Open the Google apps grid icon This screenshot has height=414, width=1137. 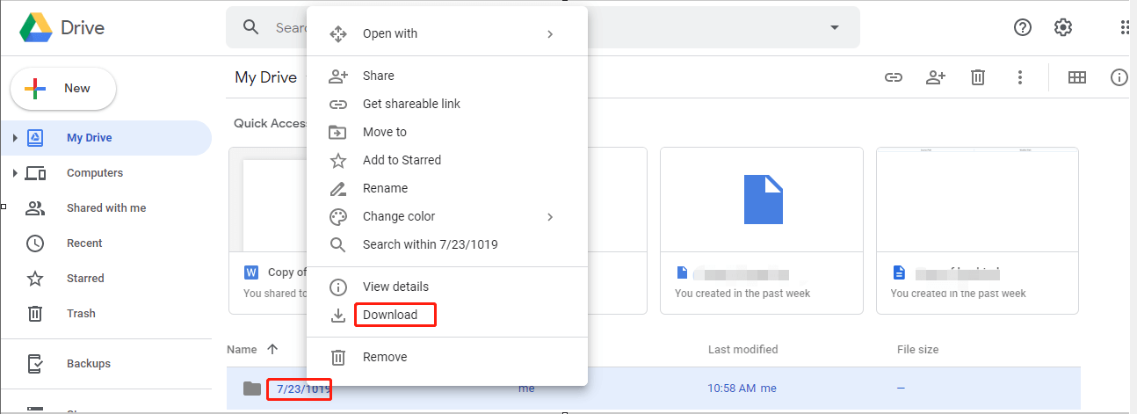(x=1126, y=27)
